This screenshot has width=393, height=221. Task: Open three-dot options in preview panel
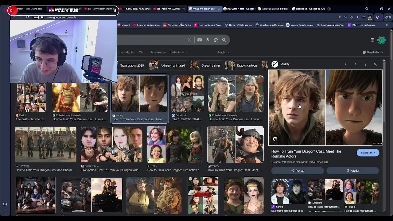(365, 64)
